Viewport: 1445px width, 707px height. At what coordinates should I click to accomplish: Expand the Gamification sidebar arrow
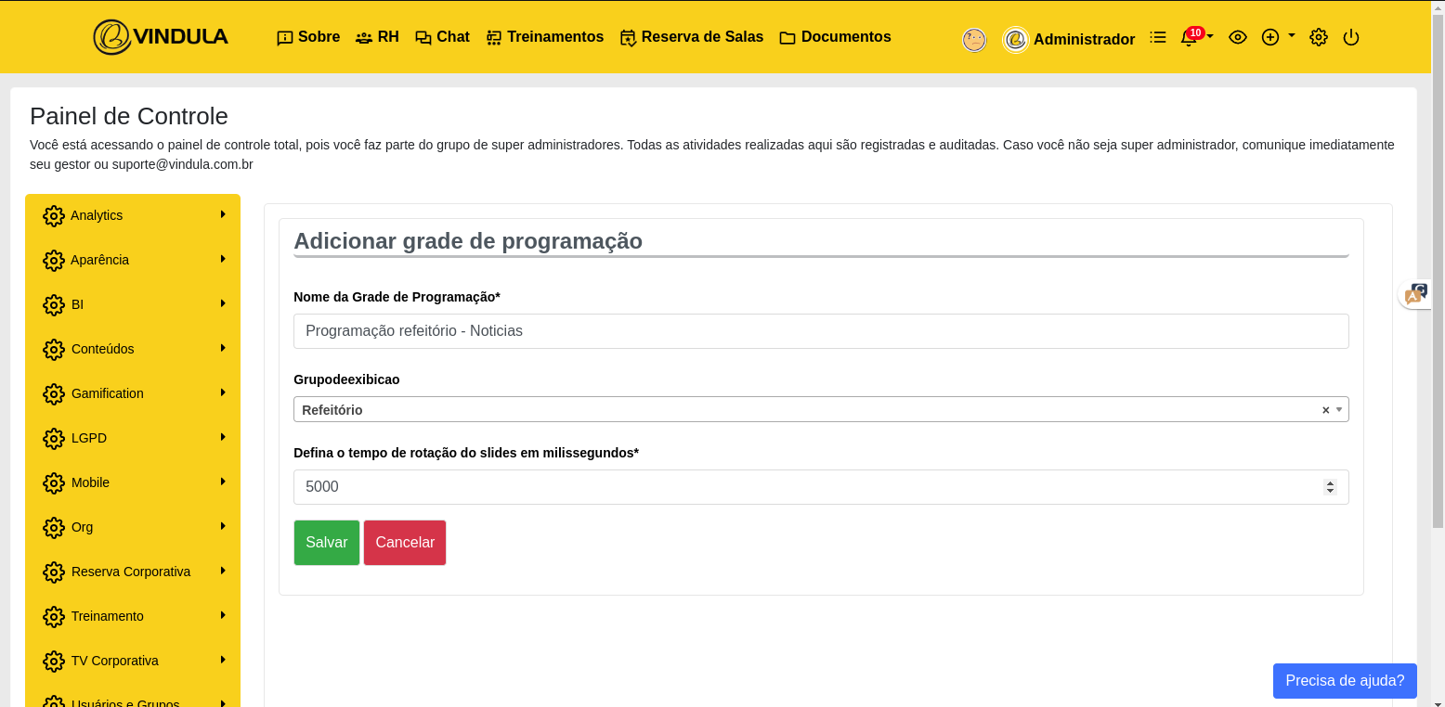coord(223,392)
